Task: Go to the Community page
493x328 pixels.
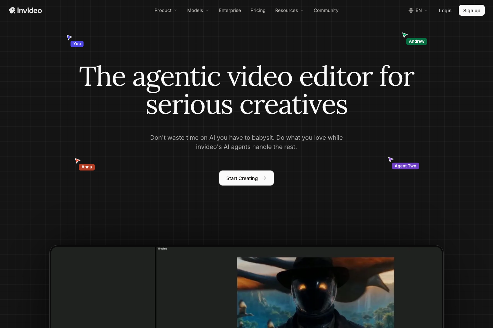Action: coord(326,11)
